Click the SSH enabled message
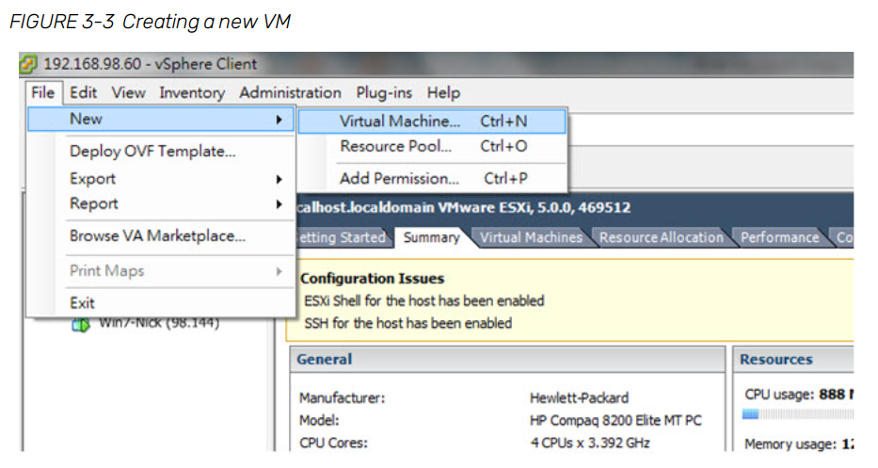This screenshot has width=878, height=468. [407, 323]
